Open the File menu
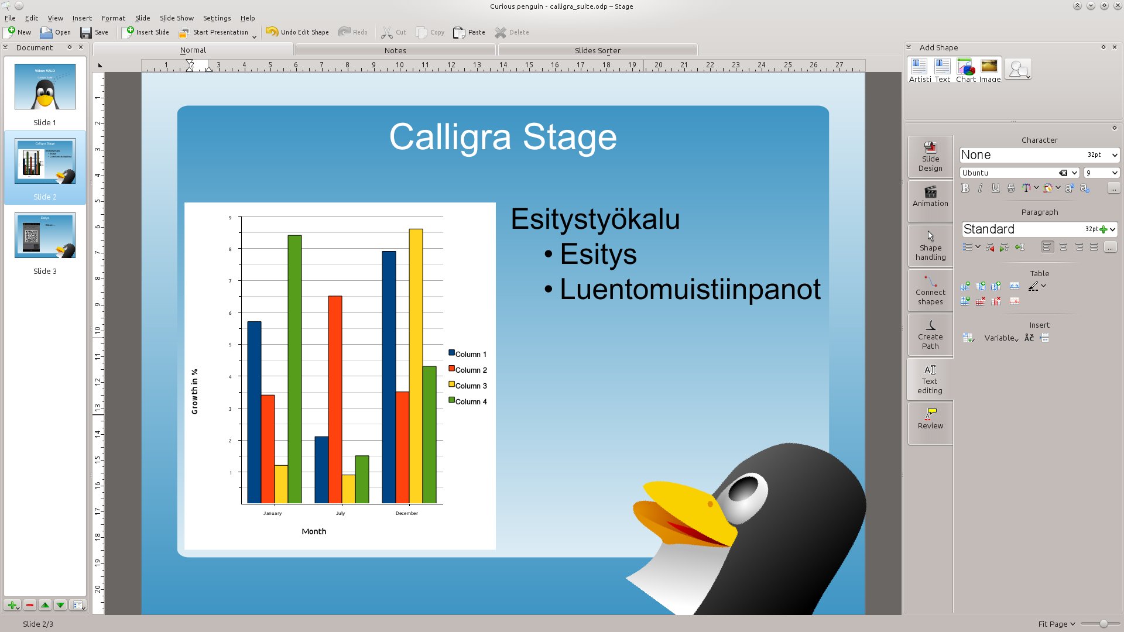The width and height of the screenshot is (1124, 632). point(10,18)
